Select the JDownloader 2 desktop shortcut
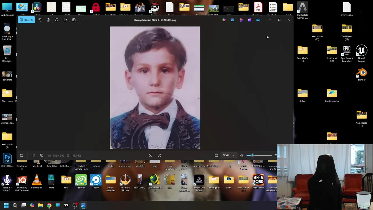The image size is (373, 210). click(x=155, y=183)
